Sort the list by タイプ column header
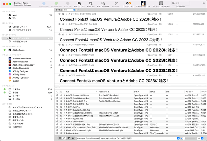This screenshot has height=141, width=207. 136,92
